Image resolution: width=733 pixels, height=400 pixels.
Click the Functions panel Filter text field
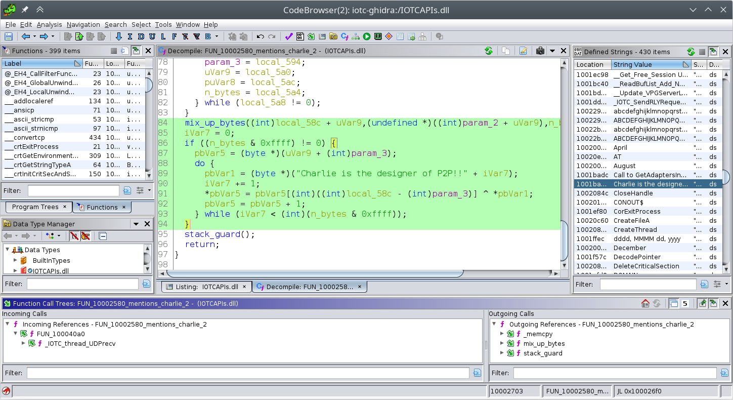[x=73, y=190]
